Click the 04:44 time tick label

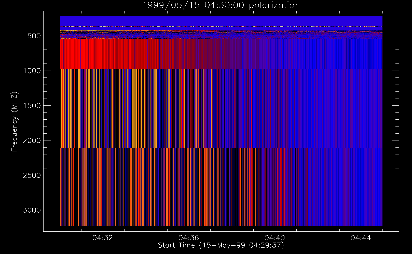point(361,238)
